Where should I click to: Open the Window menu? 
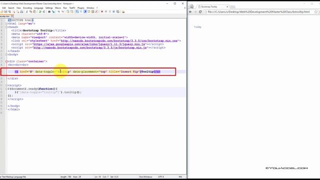(90, 8)
